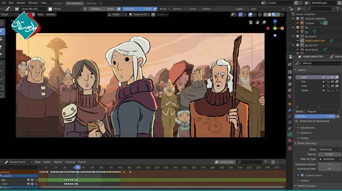Enable Show Only On Keyframed checkbox
The height and width of the screenshot is (191, 342).
pyautogui.click(x=297, y=121)
